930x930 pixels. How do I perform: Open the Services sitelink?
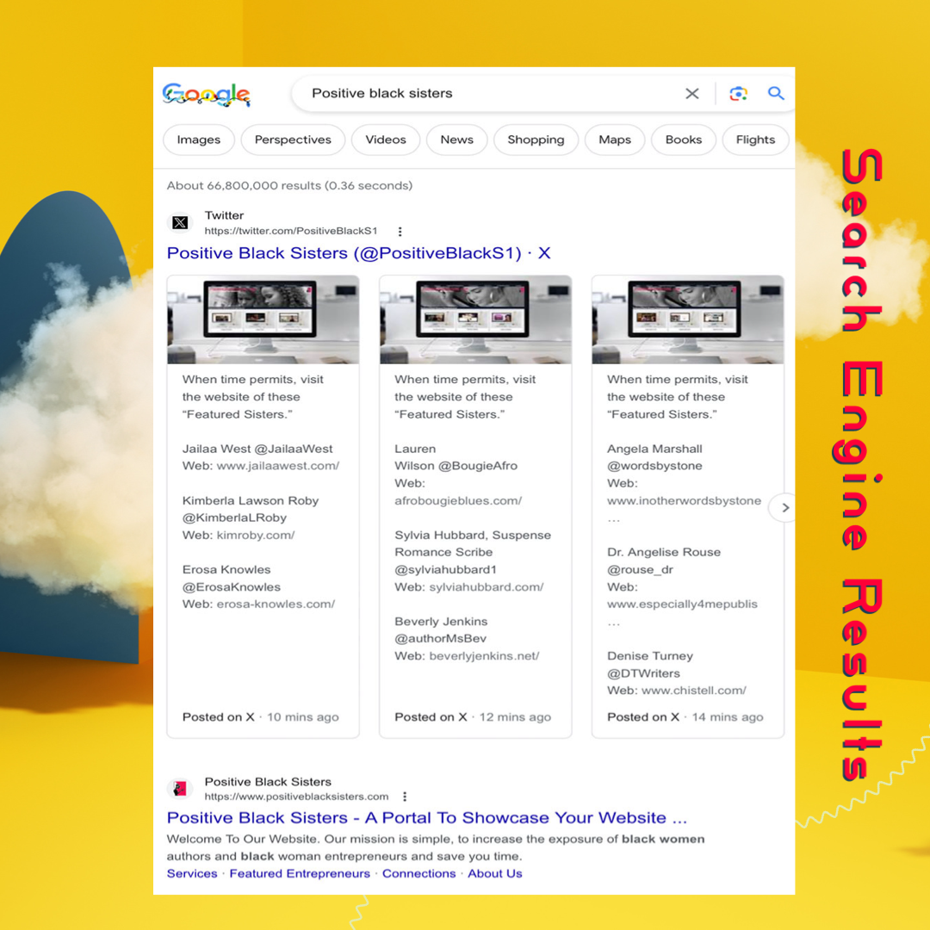(192, 874)
